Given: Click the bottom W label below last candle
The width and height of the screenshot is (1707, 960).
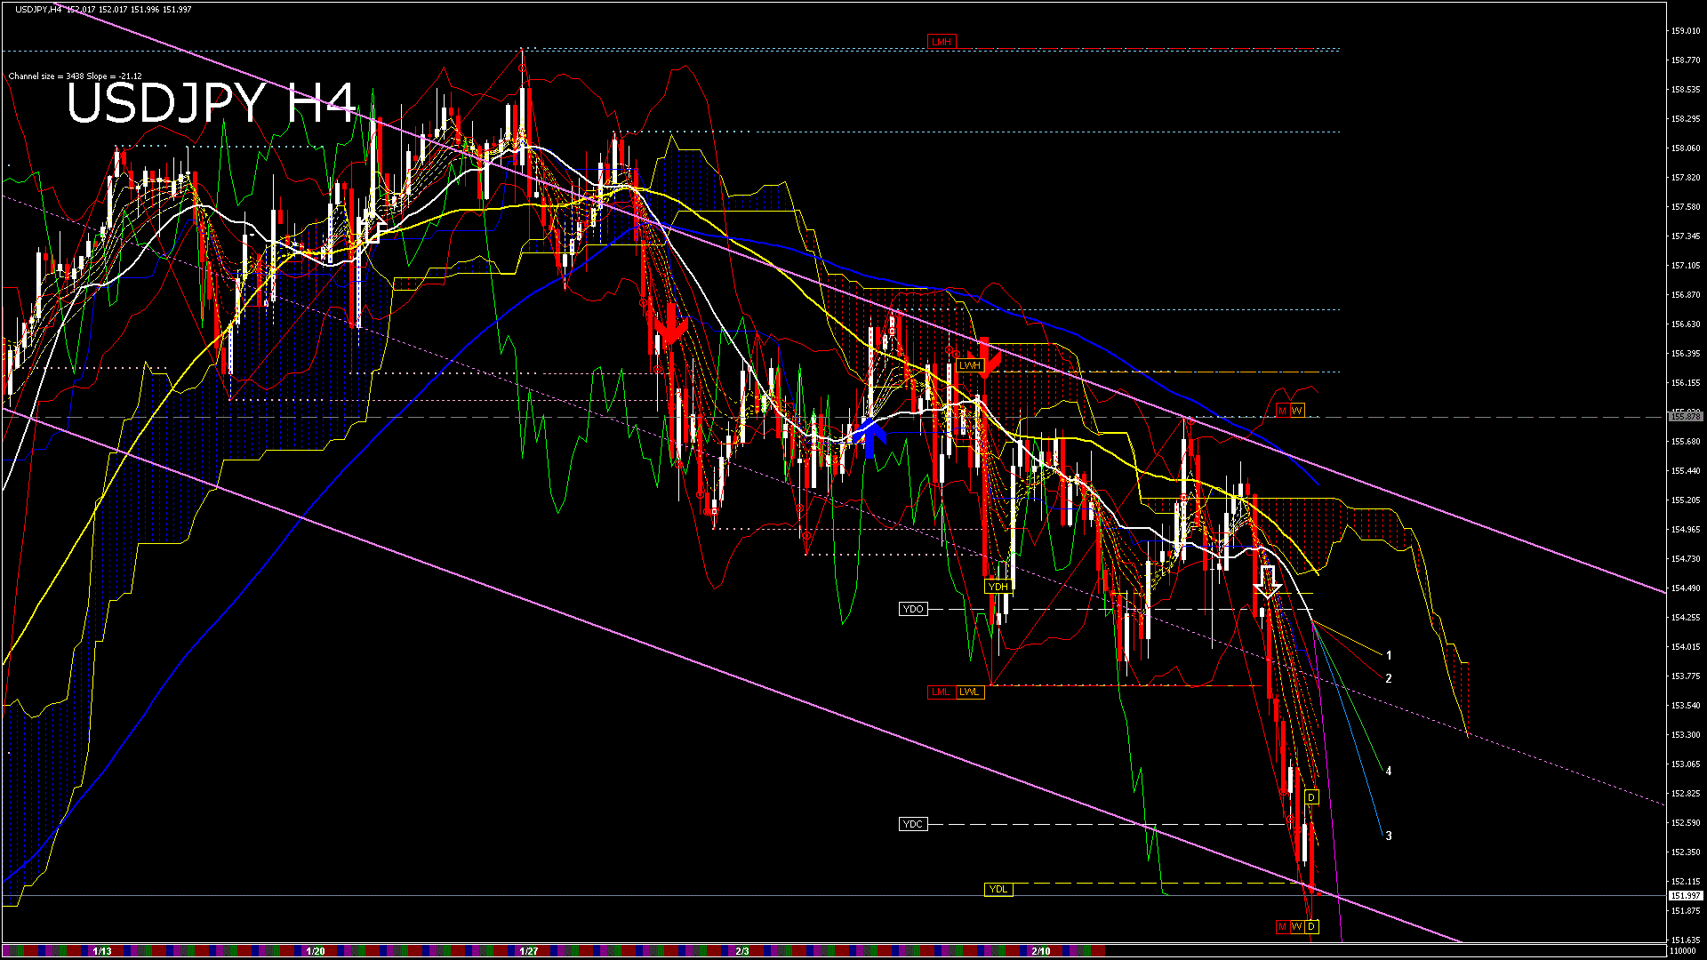Looking at the screenshot, I should coord(1297,927).
